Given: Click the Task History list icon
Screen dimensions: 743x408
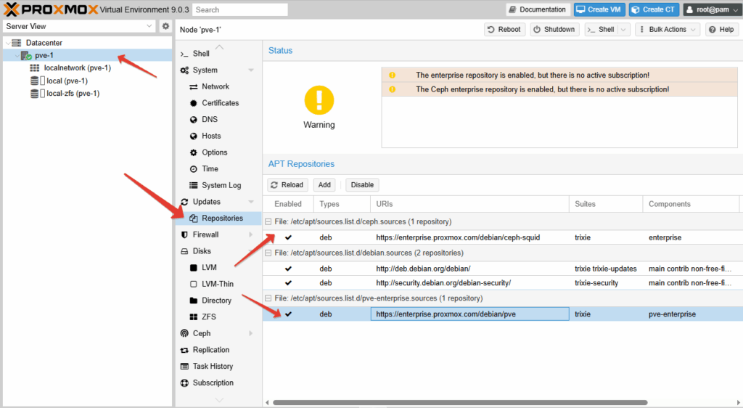Looking at the screenshot, I should (x=184, y=367).
